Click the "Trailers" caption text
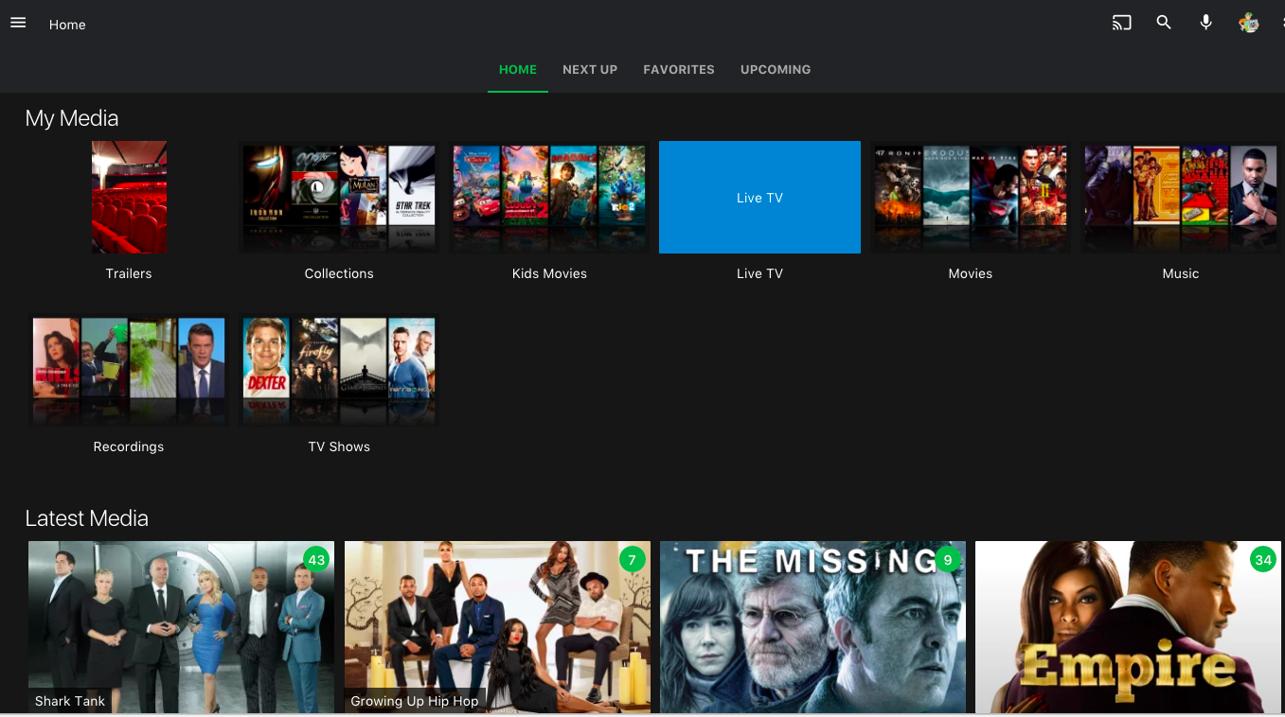This screenshot has height=717, width=1285. coord(129,273)
